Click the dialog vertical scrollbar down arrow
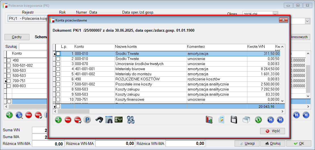The height and width of the screenshot is (150, 315). [x=282, y=100]
